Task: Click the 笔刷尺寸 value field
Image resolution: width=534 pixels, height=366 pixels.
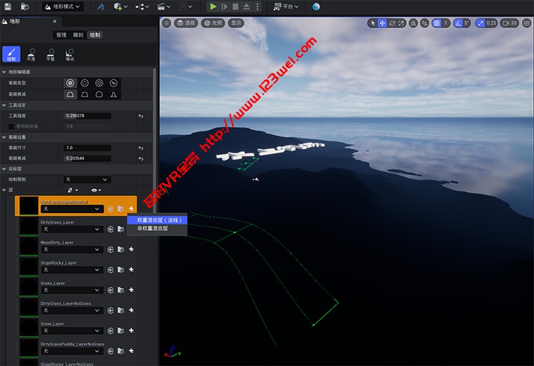Action: pyautogui.click(x=88, y=148)
